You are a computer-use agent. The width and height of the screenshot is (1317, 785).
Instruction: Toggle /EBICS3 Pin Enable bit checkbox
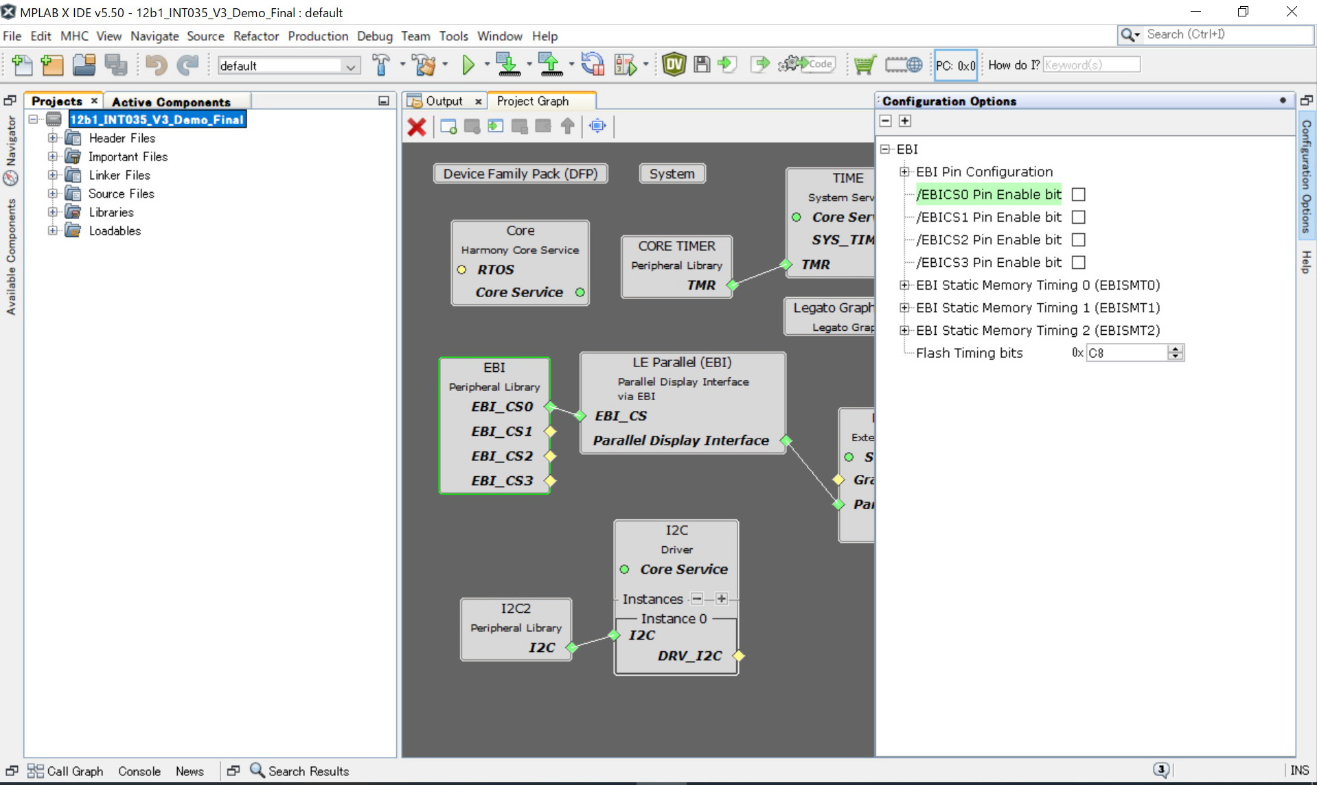tap(1079, 263)
